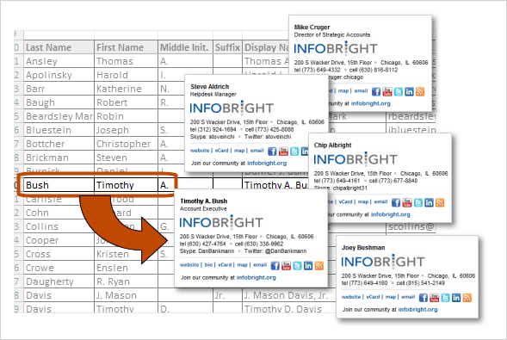Select the 'Suffix' header cell

[x=227, y=47]
